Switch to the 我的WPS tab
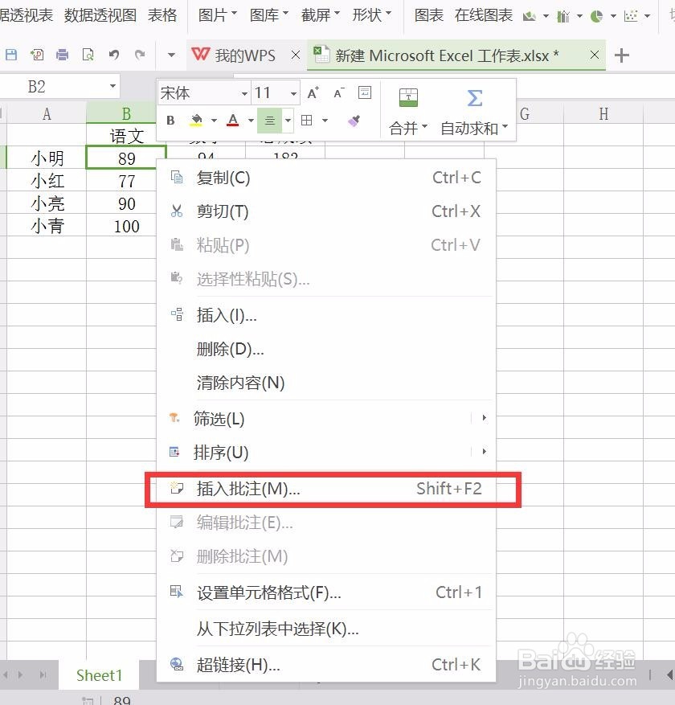Image resolution: width=675 pixels, height=705 pixels. (x=245, y=55)
